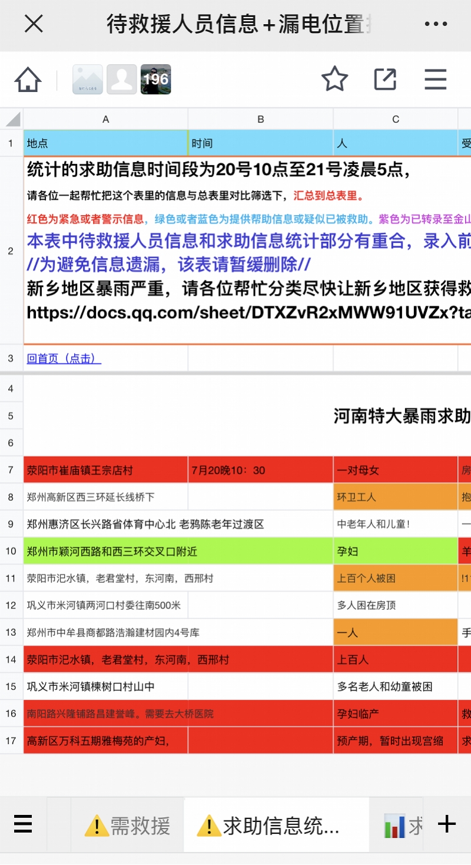The image size is (471, 865).
Task: Select the green 孕妇 cell in row 10
Action: pyautogui.click(x=396, y=551)
